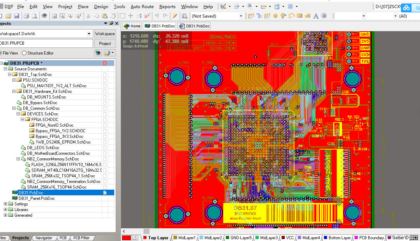Open the grids toolbar icon
The image size is (420, 241).
[290, 6]
